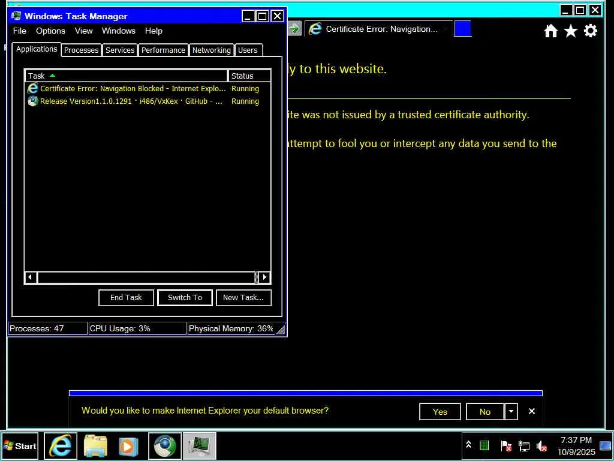This screenshot has width=614, height=461.
Task: Open the Favorites star icon
Action: pos(571,31)
